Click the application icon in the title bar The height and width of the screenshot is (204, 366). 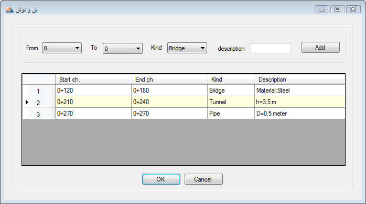coord(9,9)
